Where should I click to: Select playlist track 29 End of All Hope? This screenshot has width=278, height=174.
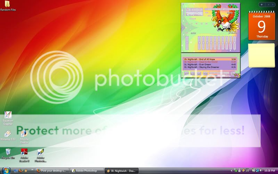[210, 59]
